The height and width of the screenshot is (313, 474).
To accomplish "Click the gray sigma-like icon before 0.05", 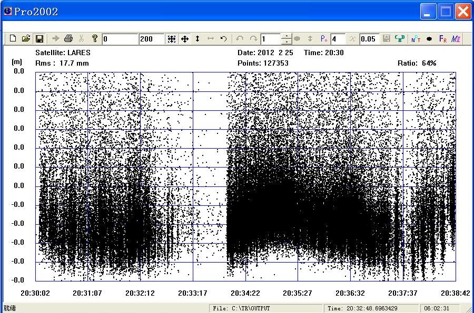I will 352,39.
